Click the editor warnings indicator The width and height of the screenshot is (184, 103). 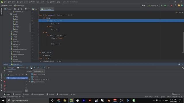click(177, 12)
